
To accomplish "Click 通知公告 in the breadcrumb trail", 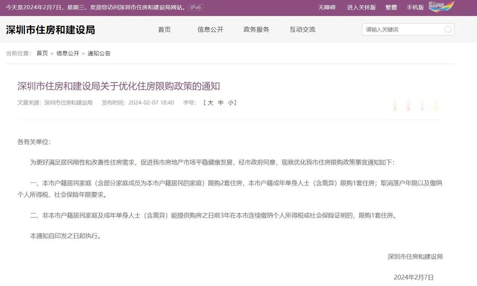I will pyautogui.click(x=99, y=53).
